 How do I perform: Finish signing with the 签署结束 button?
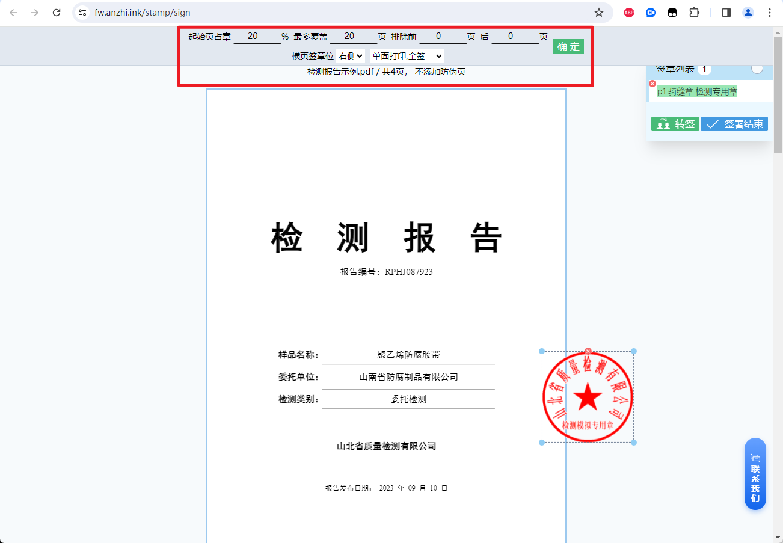point(734,123)
